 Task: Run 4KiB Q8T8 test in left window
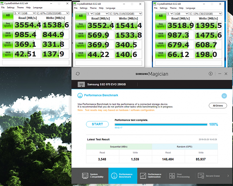pyautogui.click(x=8, y=35)
